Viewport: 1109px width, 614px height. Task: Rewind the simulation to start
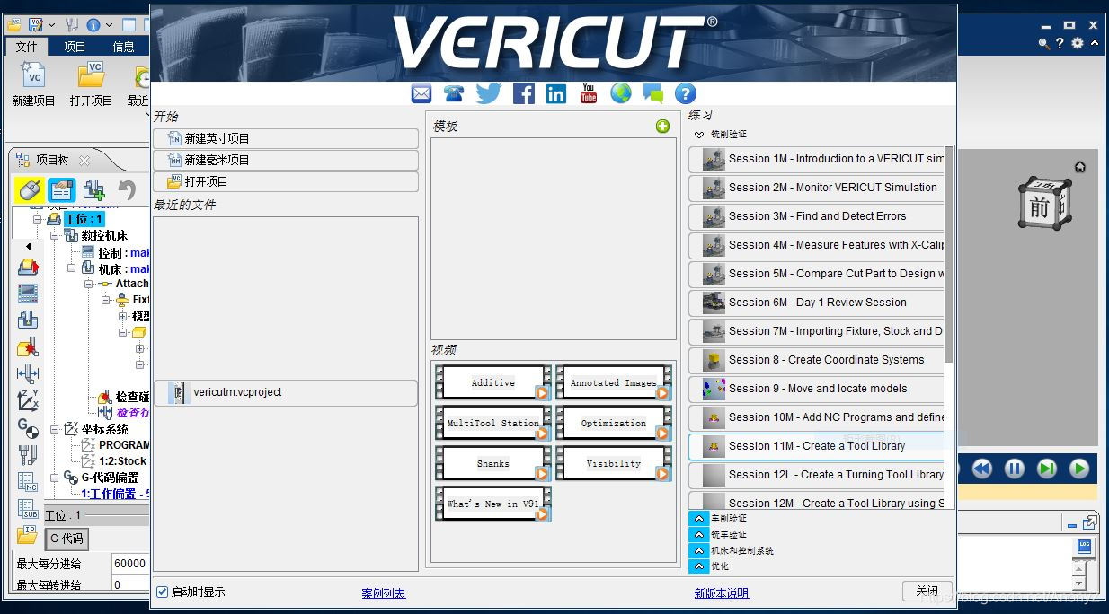click(x=981, y=468)
